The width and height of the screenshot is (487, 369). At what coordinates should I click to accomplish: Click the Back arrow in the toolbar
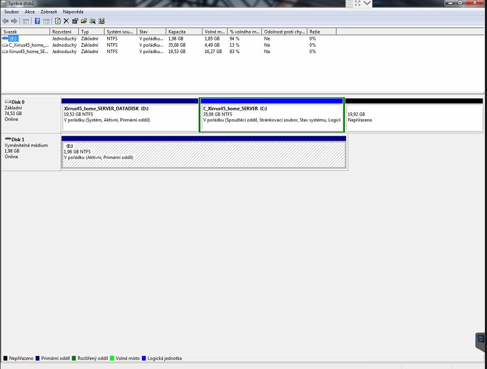(5, 21)
